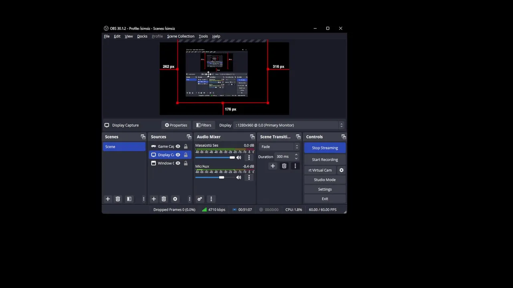This screenshot has height=288, width=513.
Task: Open the Fade transition dropdown
Action: coord(279,147)
